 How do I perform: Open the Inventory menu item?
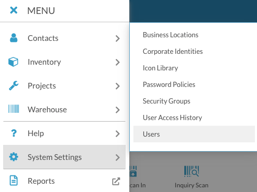click(64, 62)
